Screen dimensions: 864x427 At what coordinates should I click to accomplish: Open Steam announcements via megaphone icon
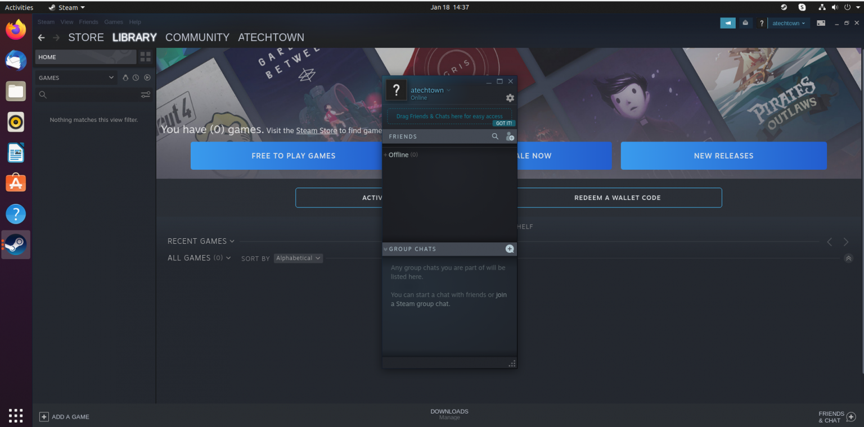[728, 23]
